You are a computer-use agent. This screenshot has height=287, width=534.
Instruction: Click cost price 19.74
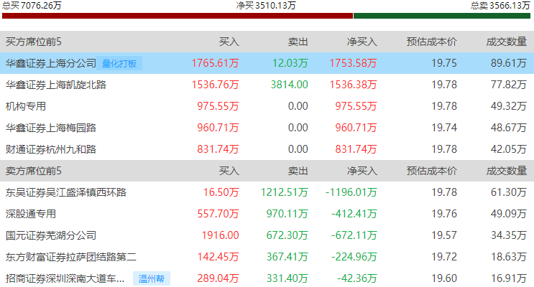[x=444, y=128]
